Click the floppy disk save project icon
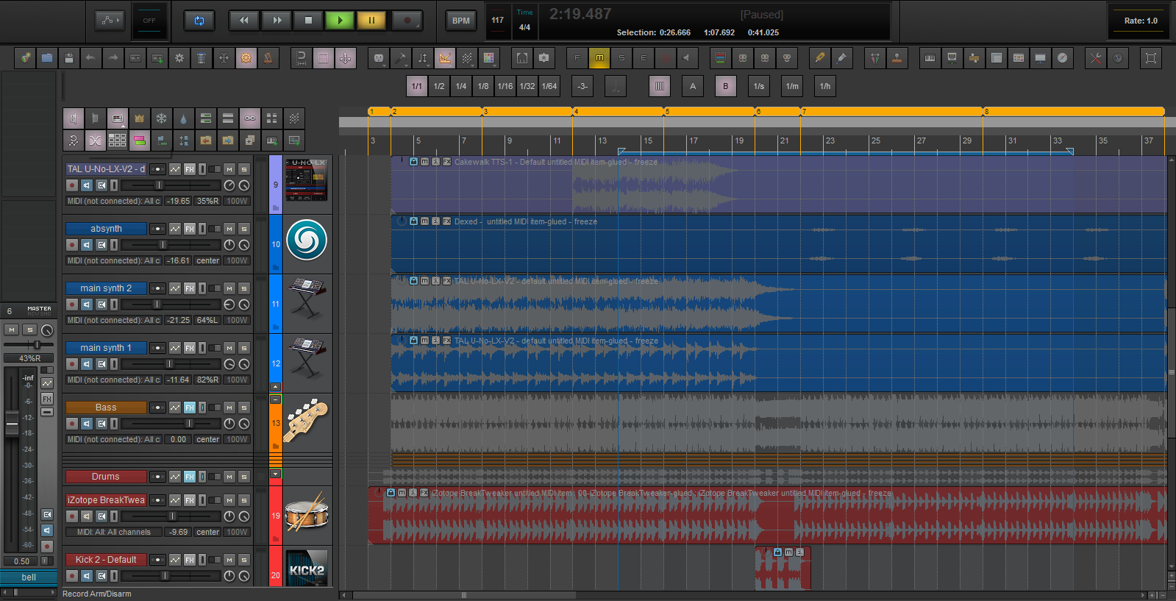This screenshot has height=601, width=1176. (x=68, y=58)
